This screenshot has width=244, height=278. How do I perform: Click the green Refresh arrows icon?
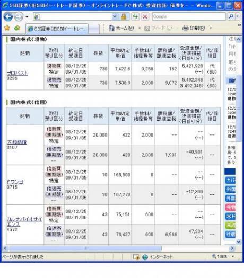pos(135,16)
